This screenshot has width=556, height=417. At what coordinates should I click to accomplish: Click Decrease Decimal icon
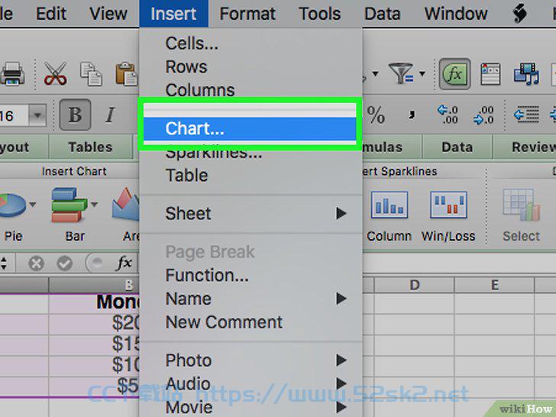pyautogui.click(x=483, y=115)
